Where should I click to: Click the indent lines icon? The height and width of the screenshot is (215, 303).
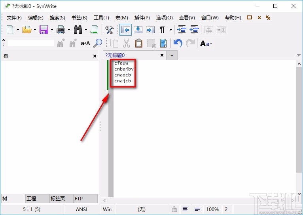(182, 30)
